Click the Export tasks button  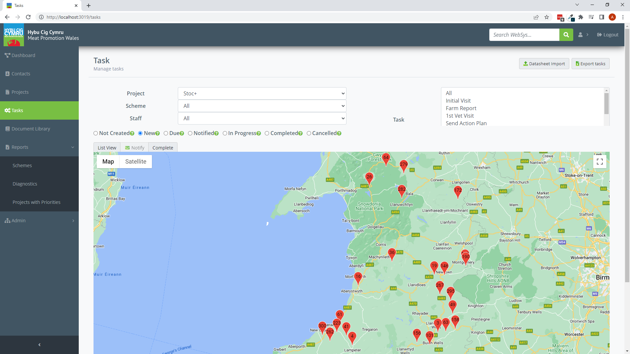[x=590, y=64]
